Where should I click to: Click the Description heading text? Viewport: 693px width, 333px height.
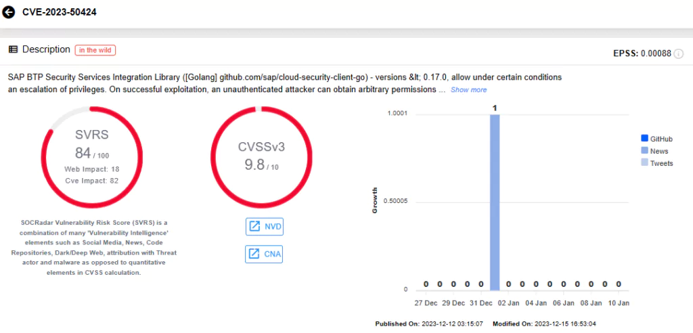coord(46,49)
